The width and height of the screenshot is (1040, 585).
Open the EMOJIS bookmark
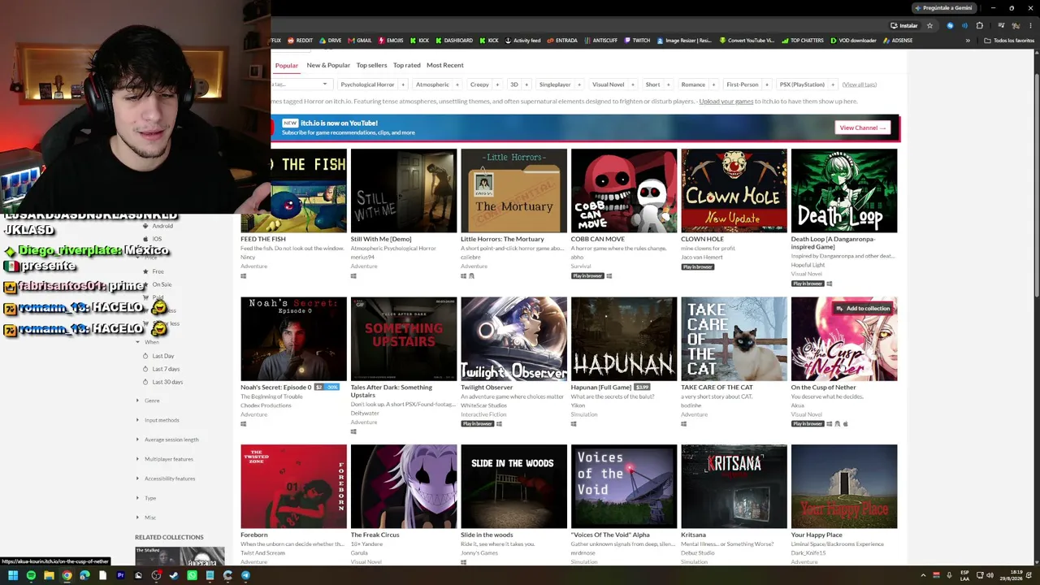tap(391, 41)
